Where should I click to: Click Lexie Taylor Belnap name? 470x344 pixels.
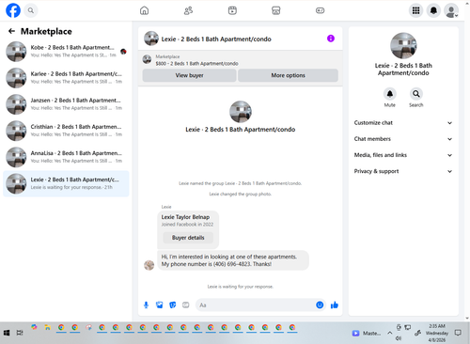pos(185,217)
